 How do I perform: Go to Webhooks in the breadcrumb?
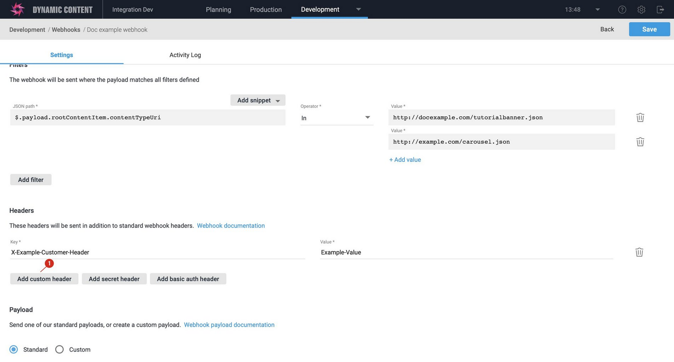tap(66, 30)
